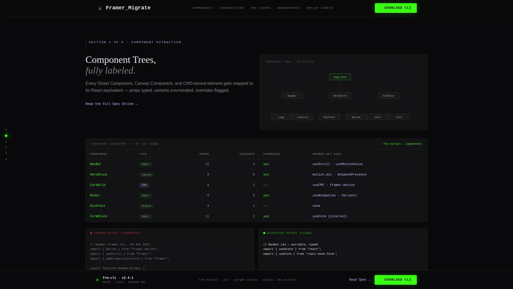This screenshot has width=513, height=289.
Task: Open FormBlock component row
Action: 256,216
